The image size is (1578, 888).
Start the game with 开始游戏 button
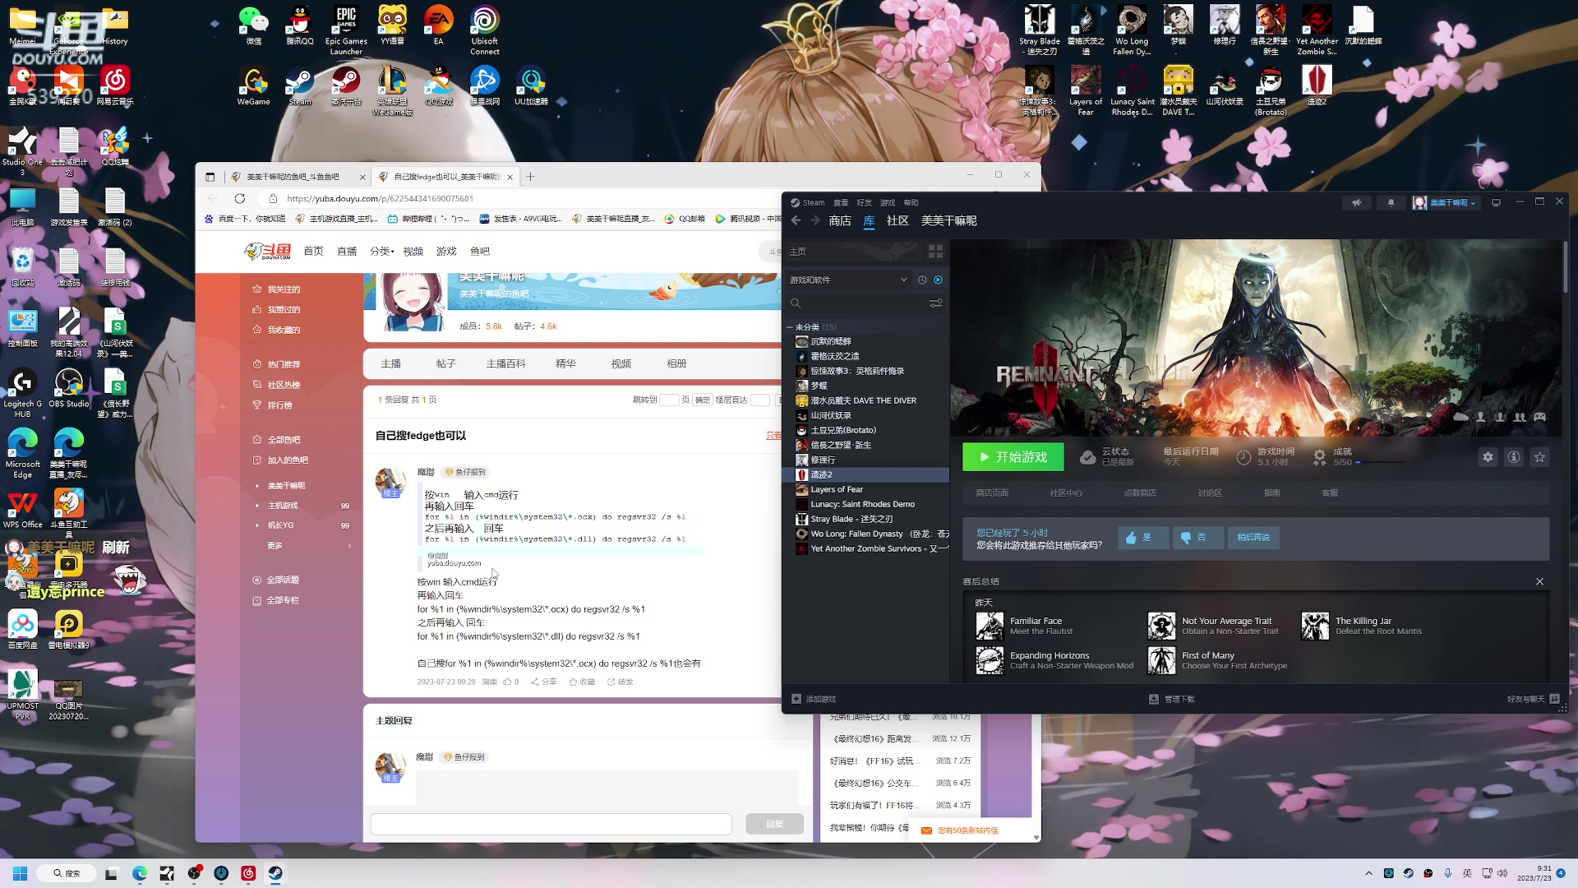click(1013, 457)
